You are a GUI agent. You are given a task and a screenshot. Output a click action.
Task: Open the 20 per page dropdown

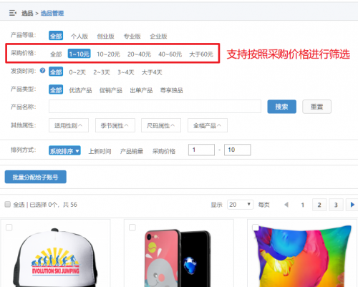pos(240,205)
